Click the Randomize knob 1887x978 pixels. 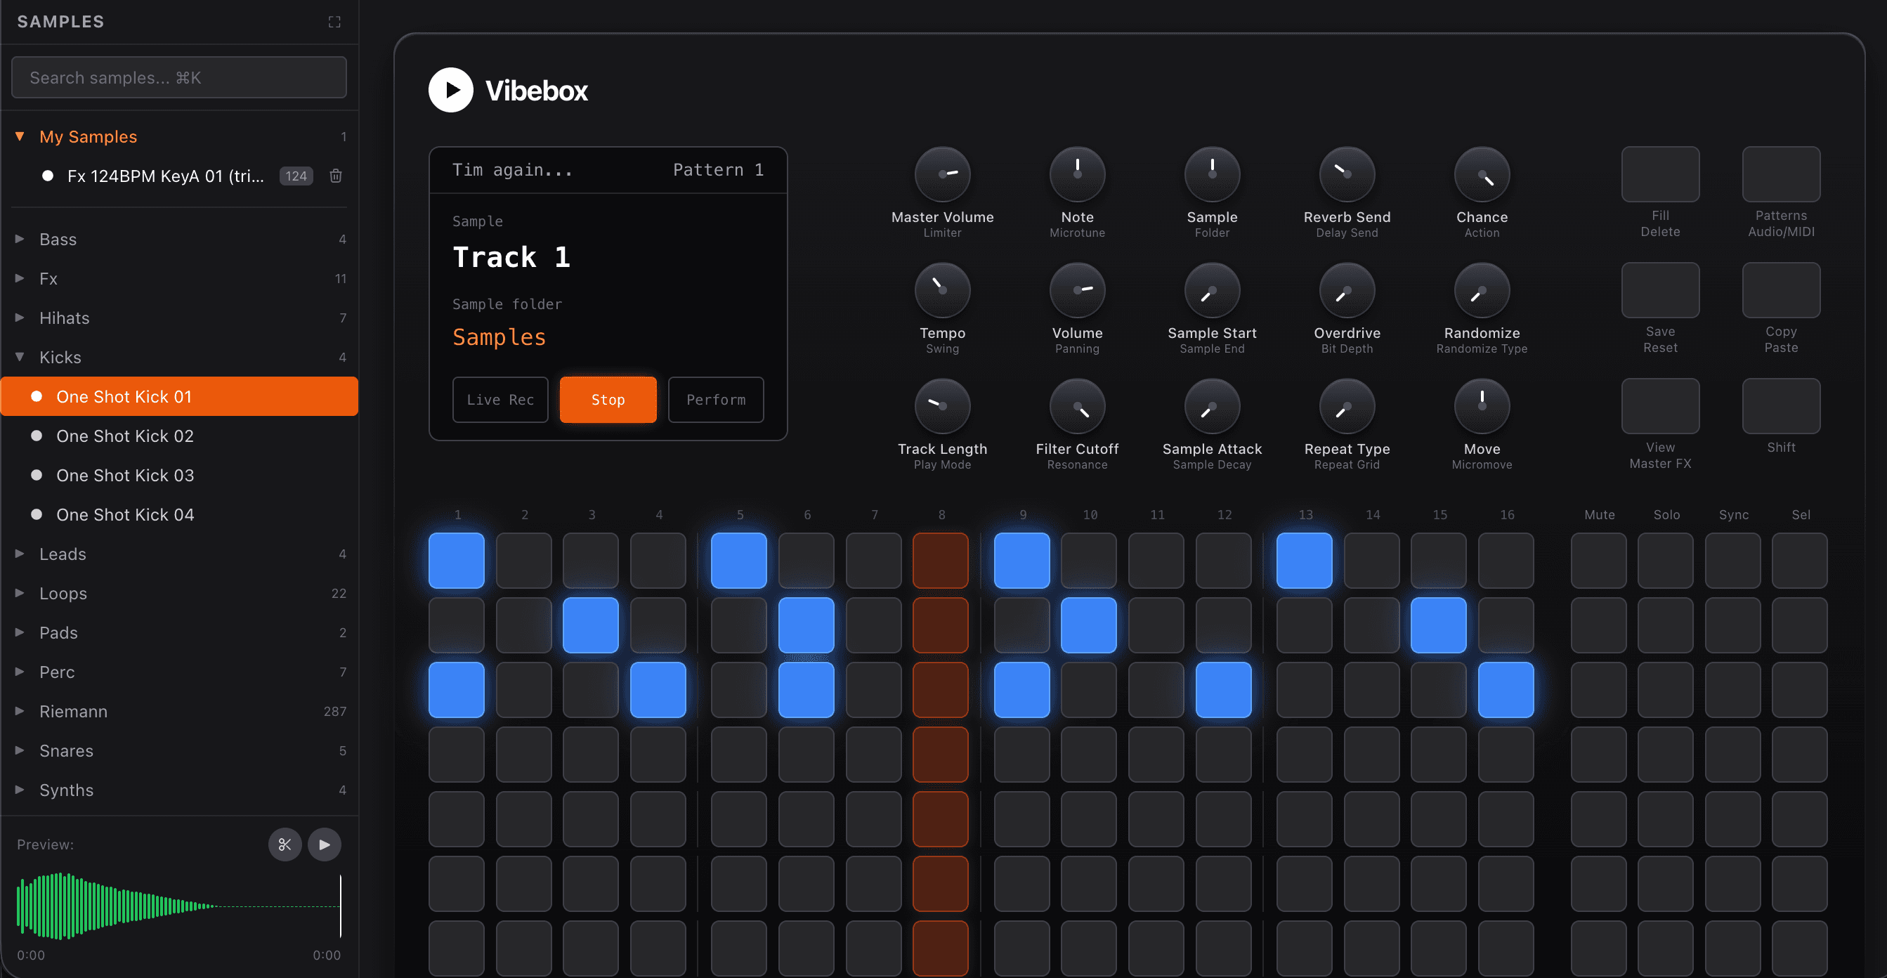click(x=1481, y=290)
